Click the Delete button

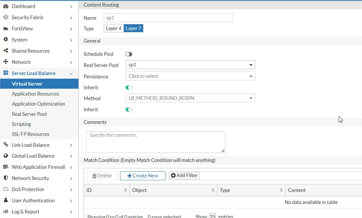point(102,176)
